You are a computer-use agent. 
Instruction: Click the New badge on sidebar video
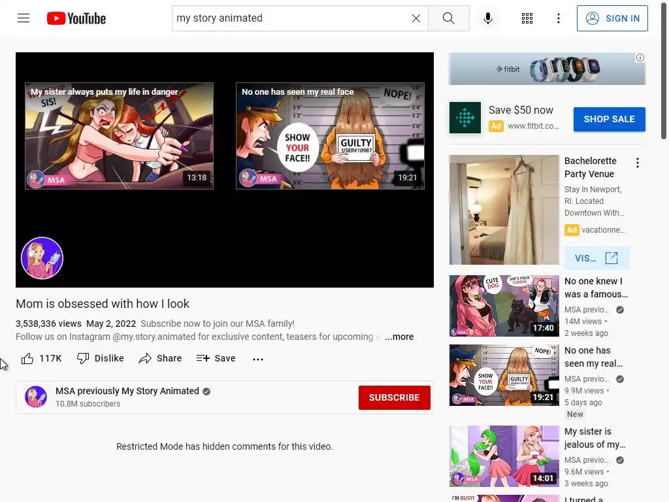click(x=575, y=414)
